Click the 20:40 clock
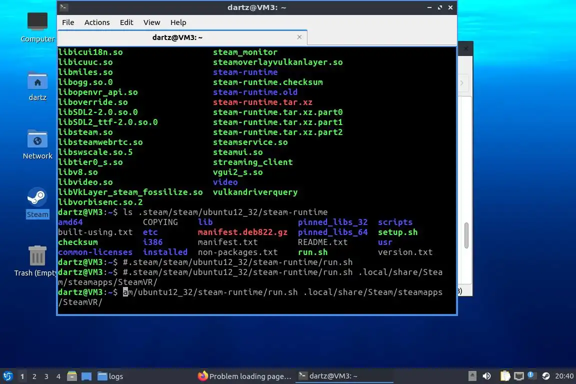Viewport: 576px width, 384px height. [x=564, y=376]
